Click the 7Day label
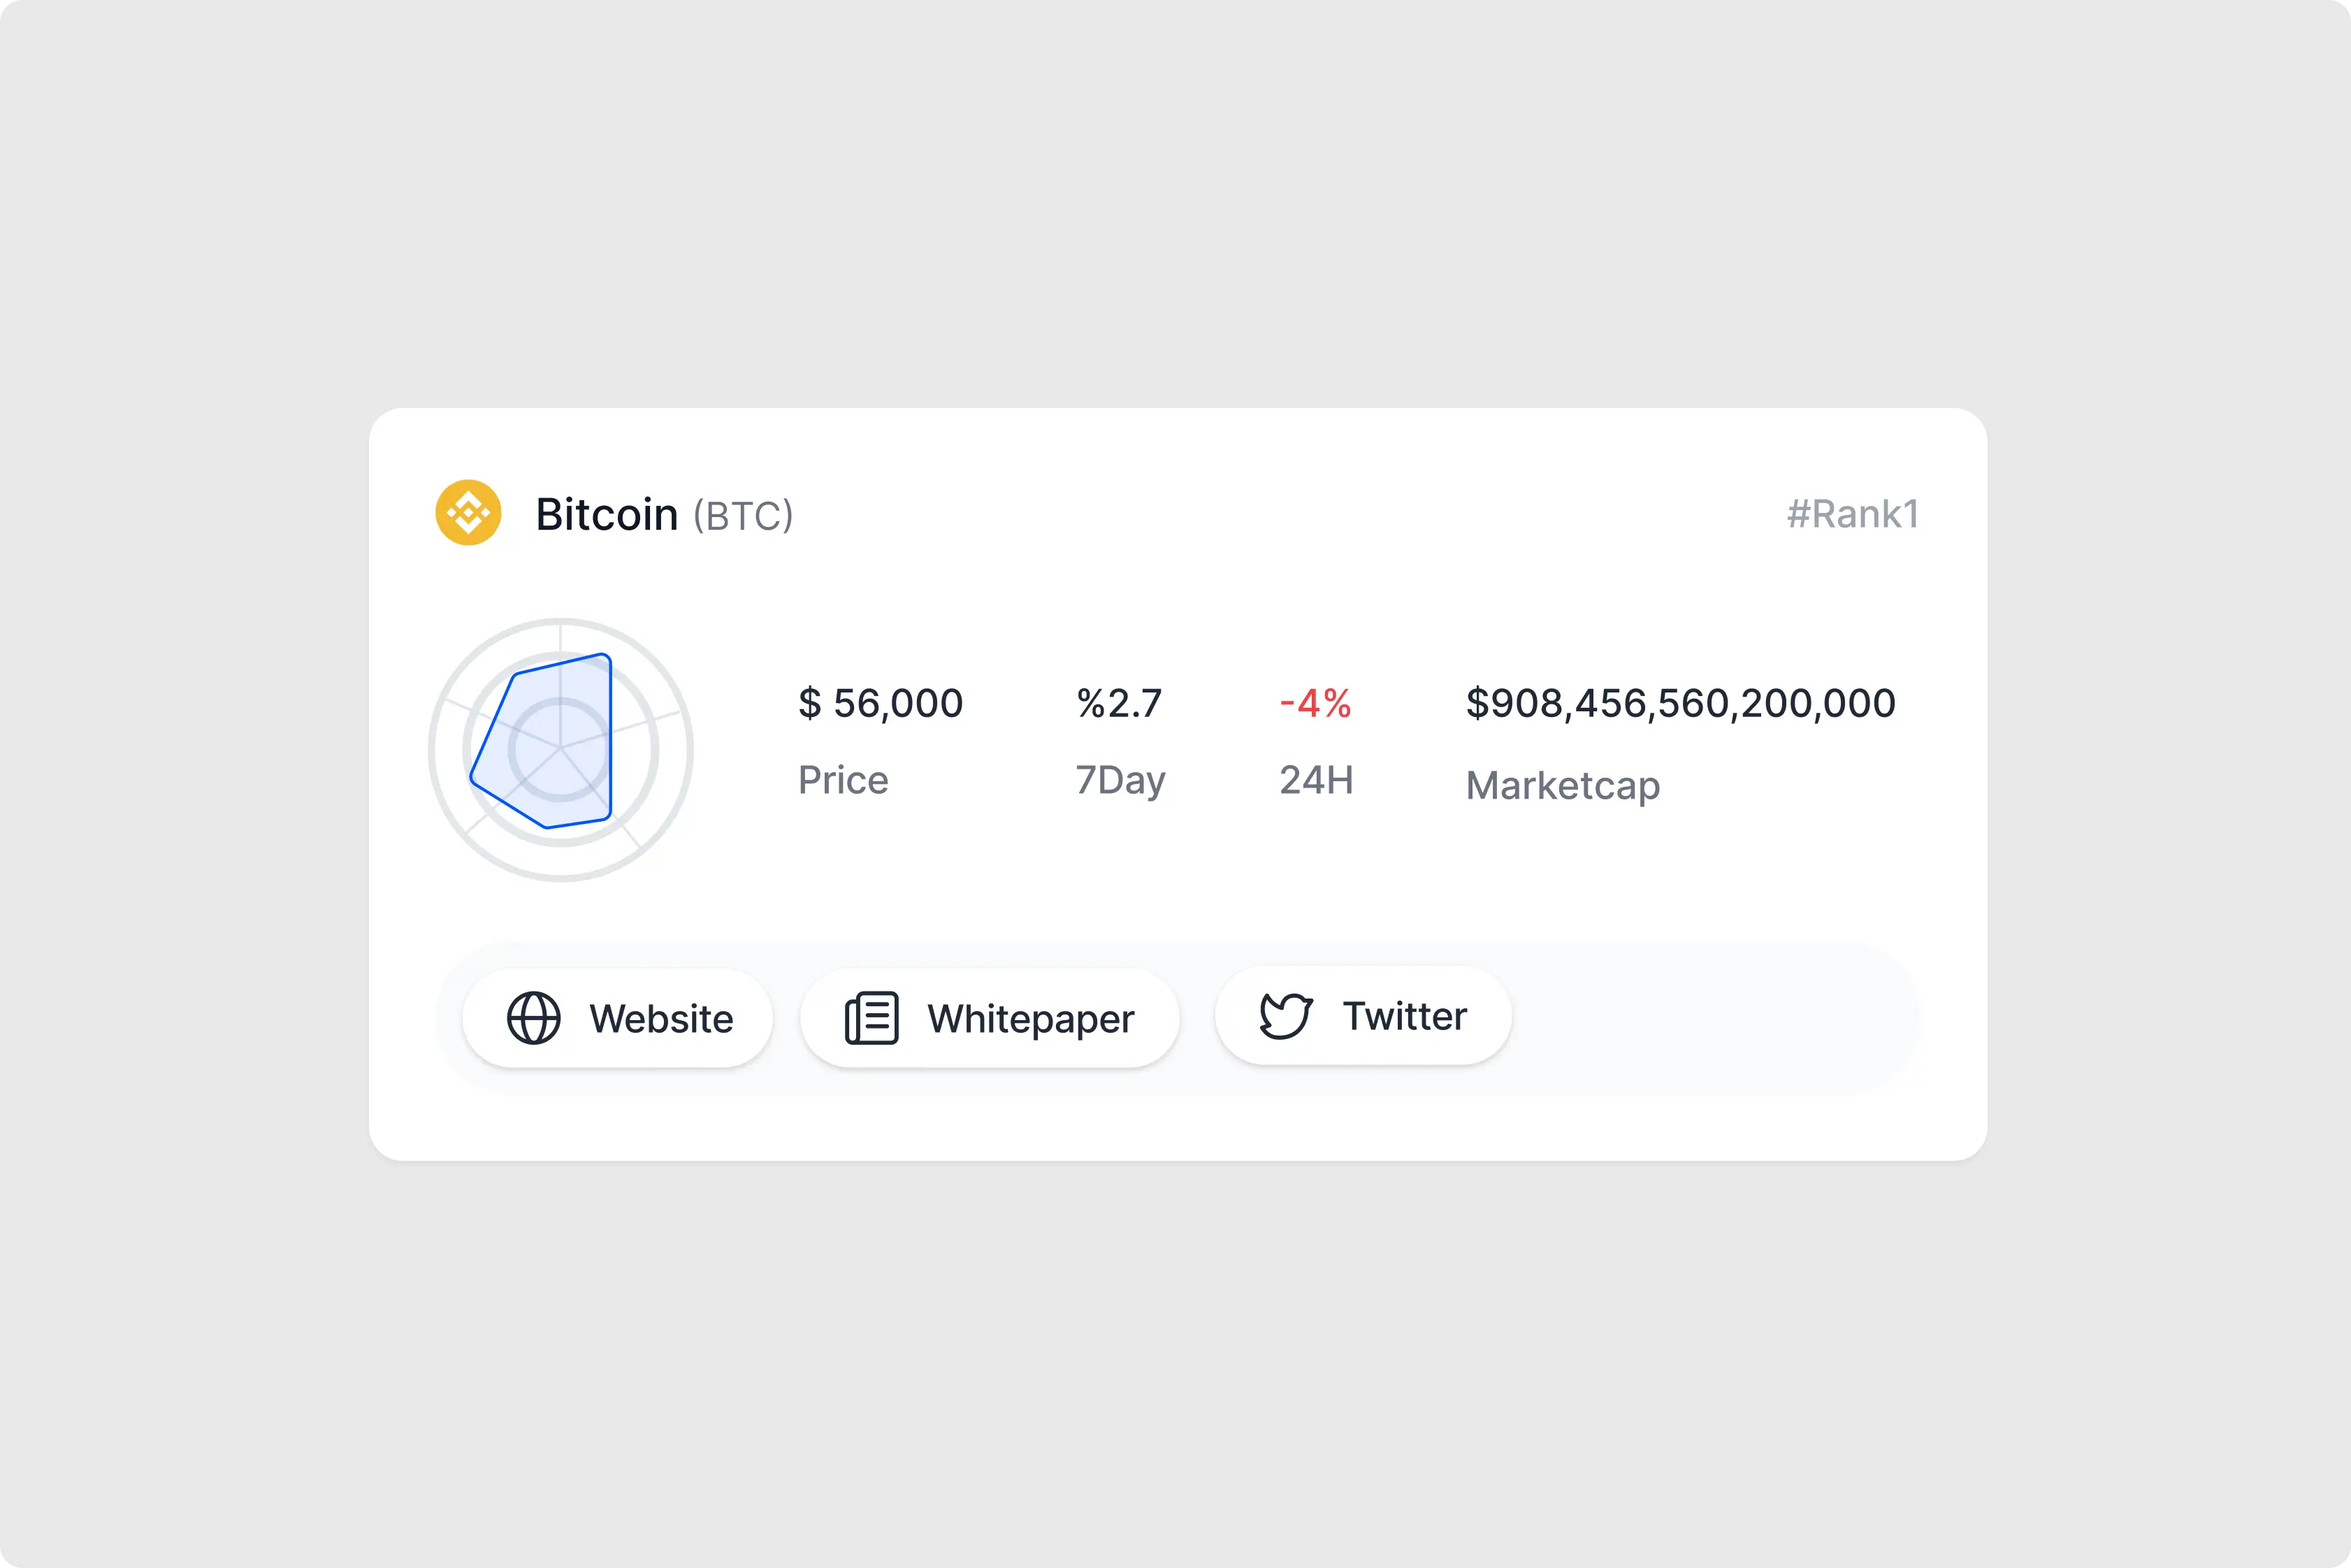The height and width of the screenshot is (1568, 2351). [x=1120, y=780]
